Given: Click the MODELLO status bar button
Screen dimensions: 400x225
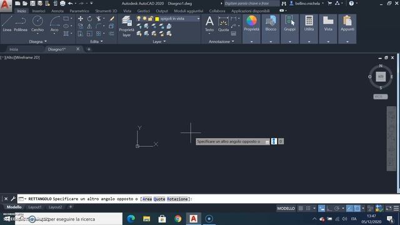Looking at the screenshot, I should [286, 208].
